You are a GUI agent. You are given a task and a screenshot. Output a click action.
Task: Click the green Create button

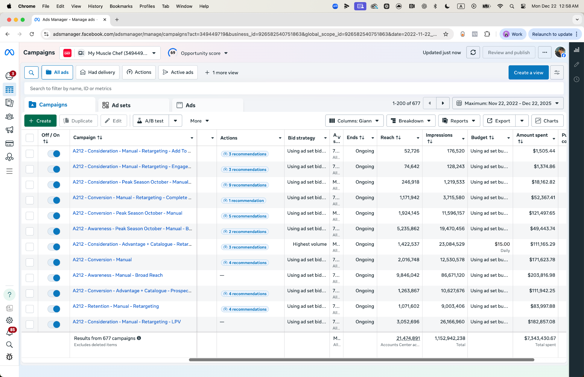point(40,121)
